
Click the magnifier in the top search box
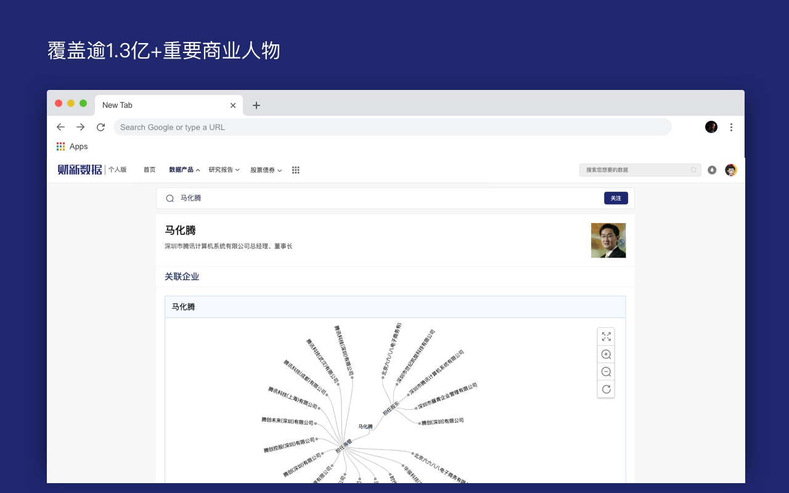click(693, 170)
